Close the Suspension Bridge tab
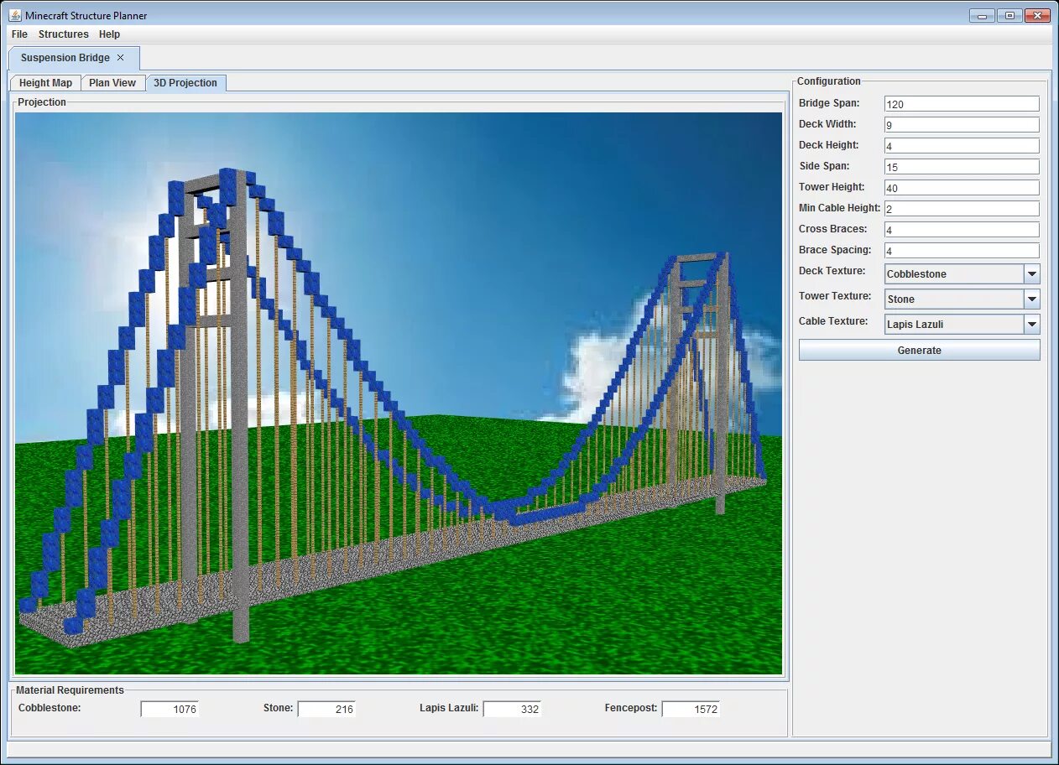 pos(120,58)
